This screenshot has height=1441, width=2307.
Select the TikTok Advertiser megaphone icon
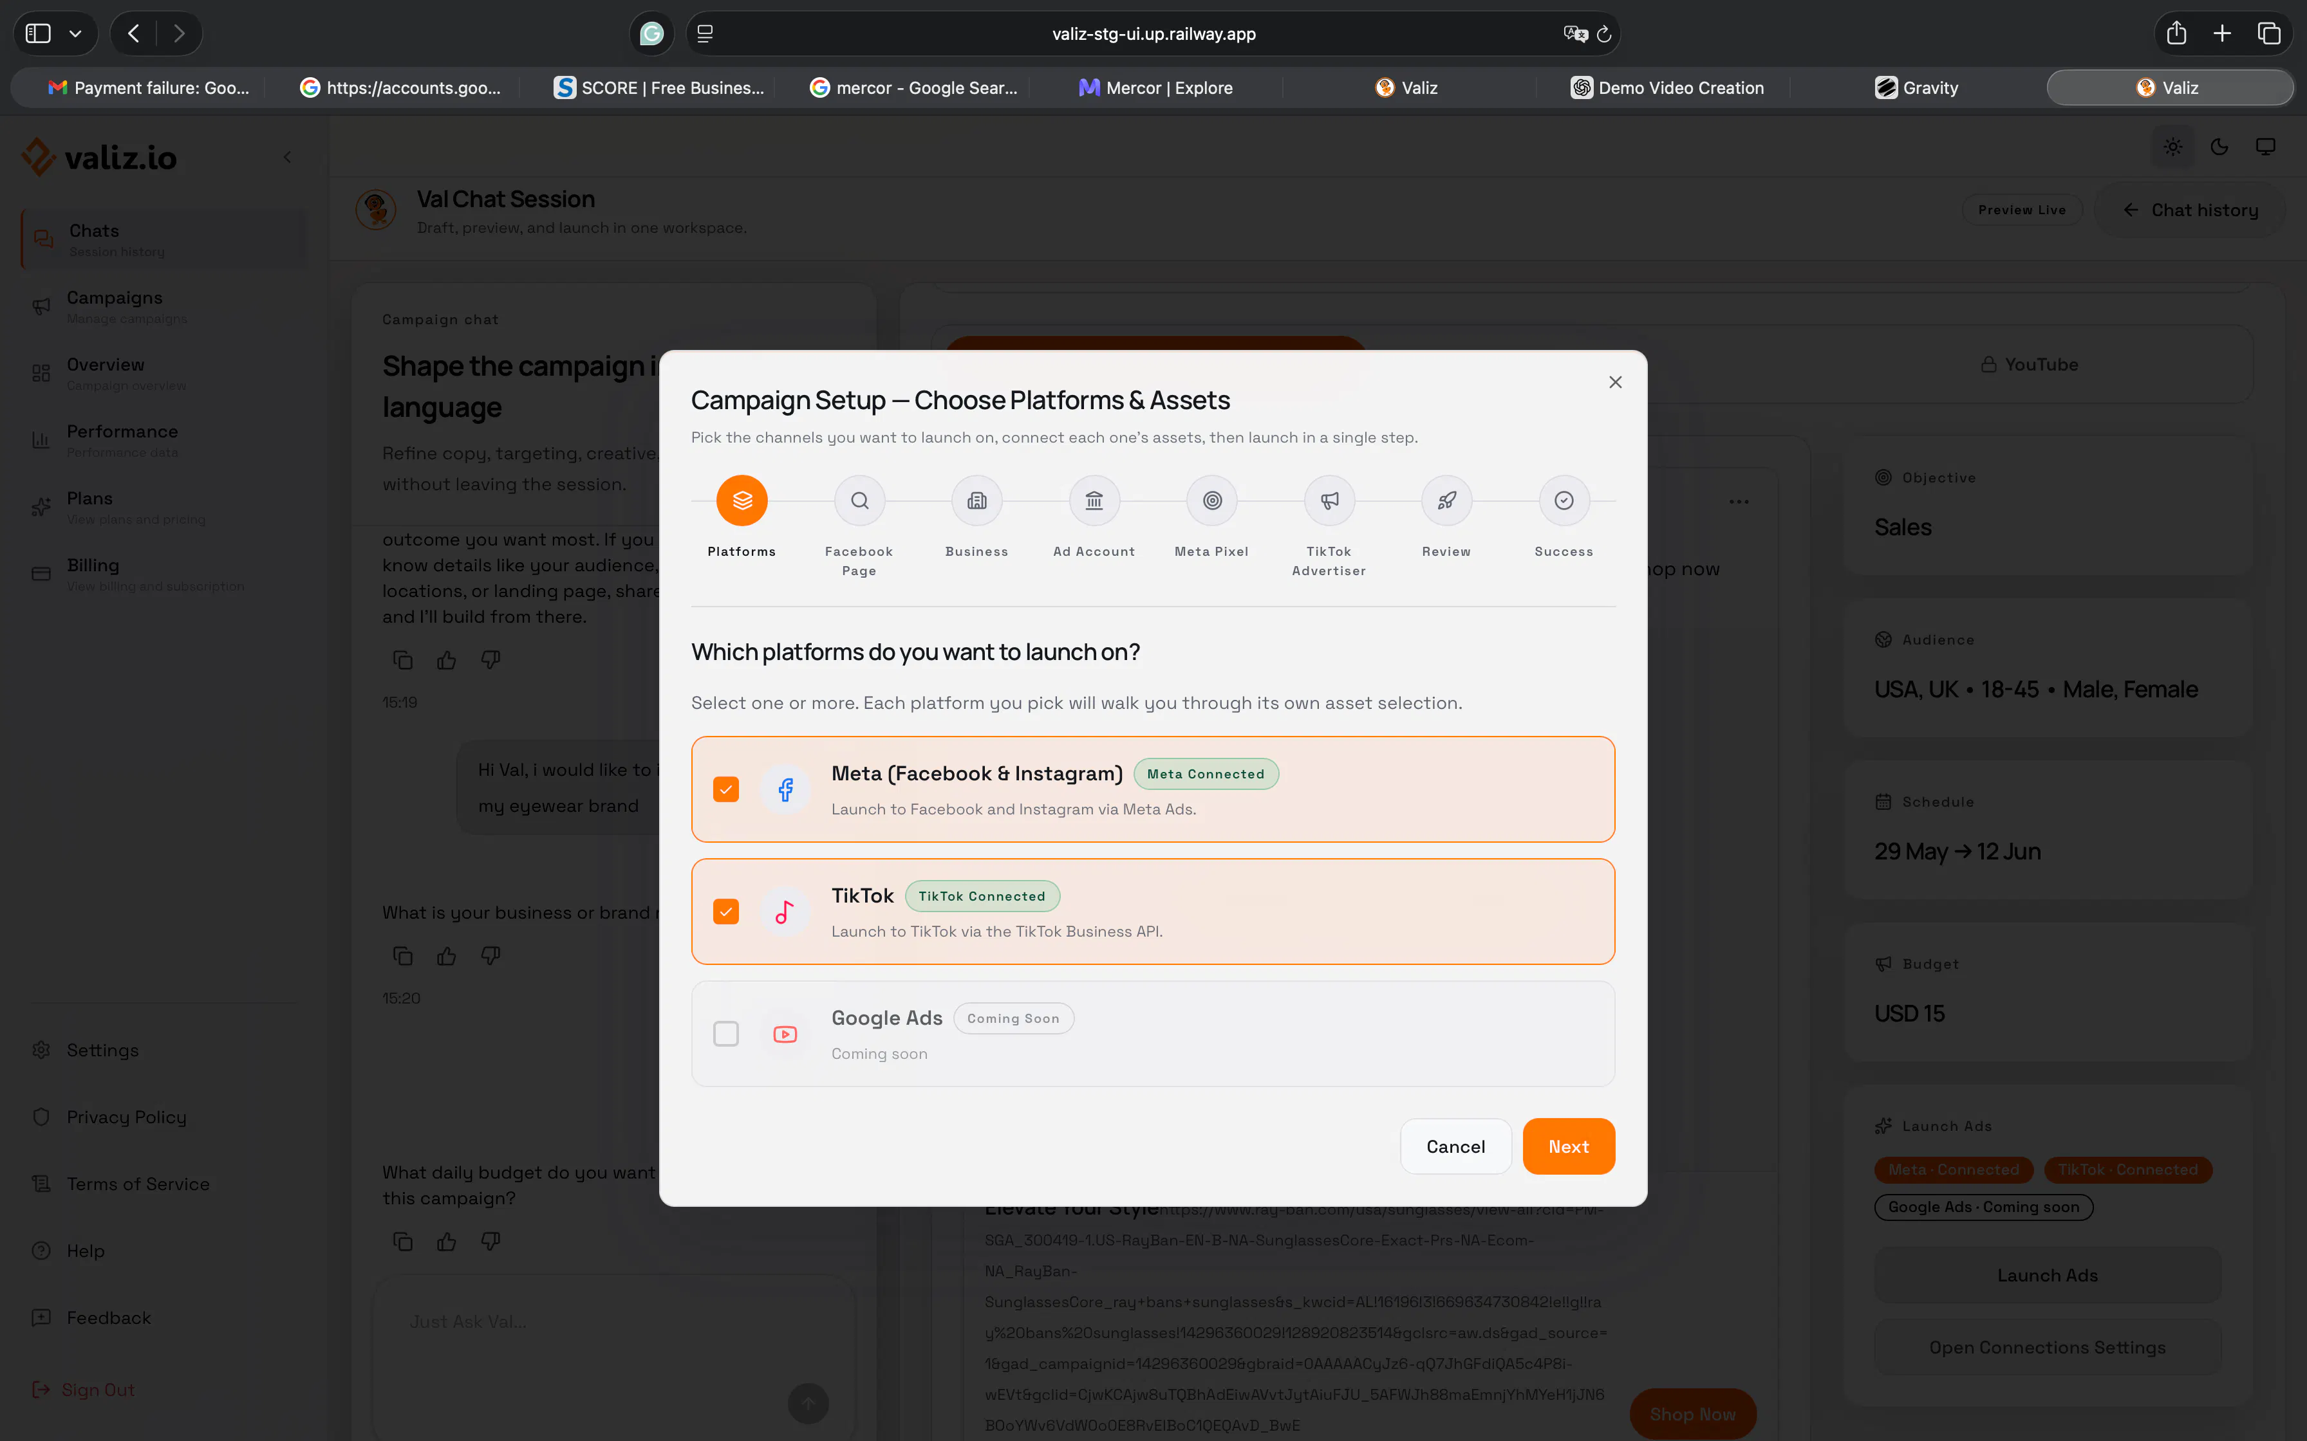coord(1329,500)
